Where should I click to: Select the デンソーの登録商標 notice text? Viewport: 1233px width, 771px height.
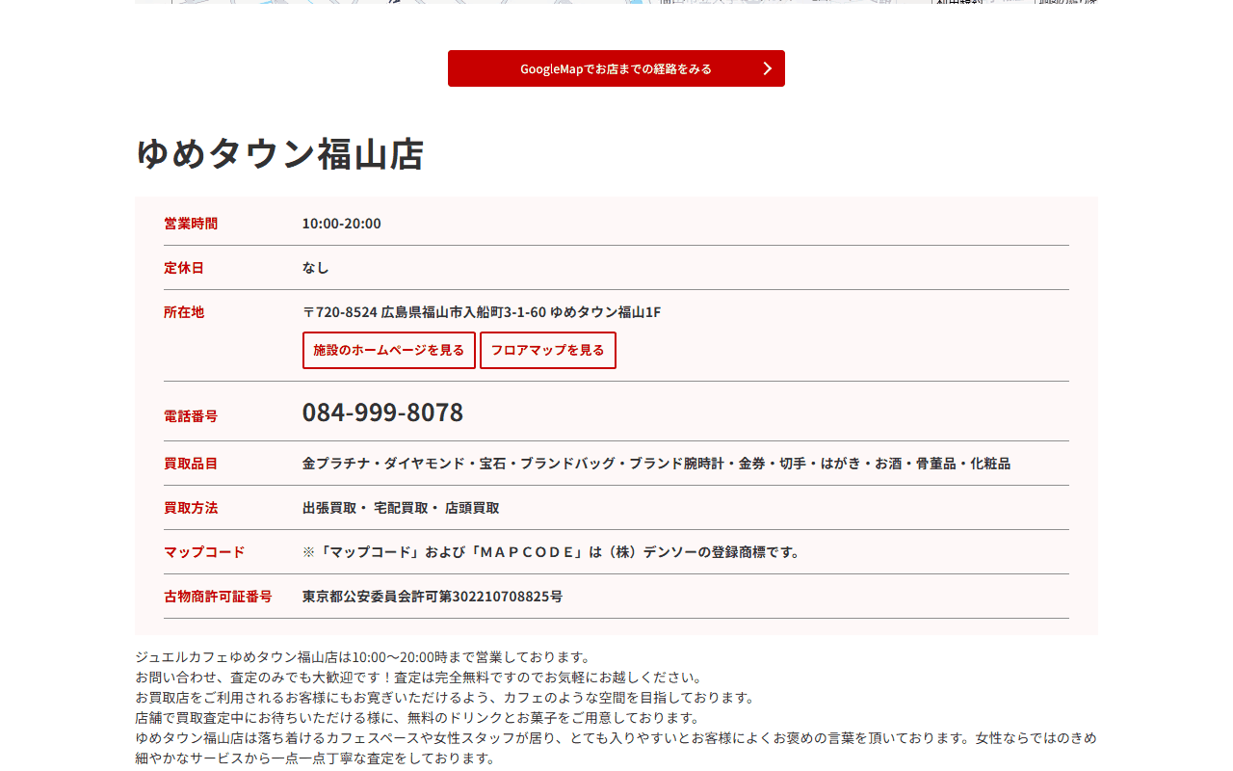pyautogui.click(x=552, y=552)
